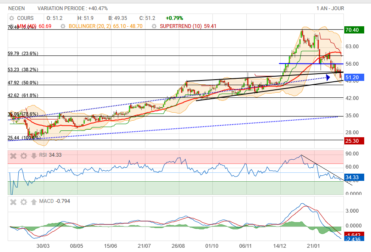
Task: Open Bollinger indicator settings gear
Action: 63,26
